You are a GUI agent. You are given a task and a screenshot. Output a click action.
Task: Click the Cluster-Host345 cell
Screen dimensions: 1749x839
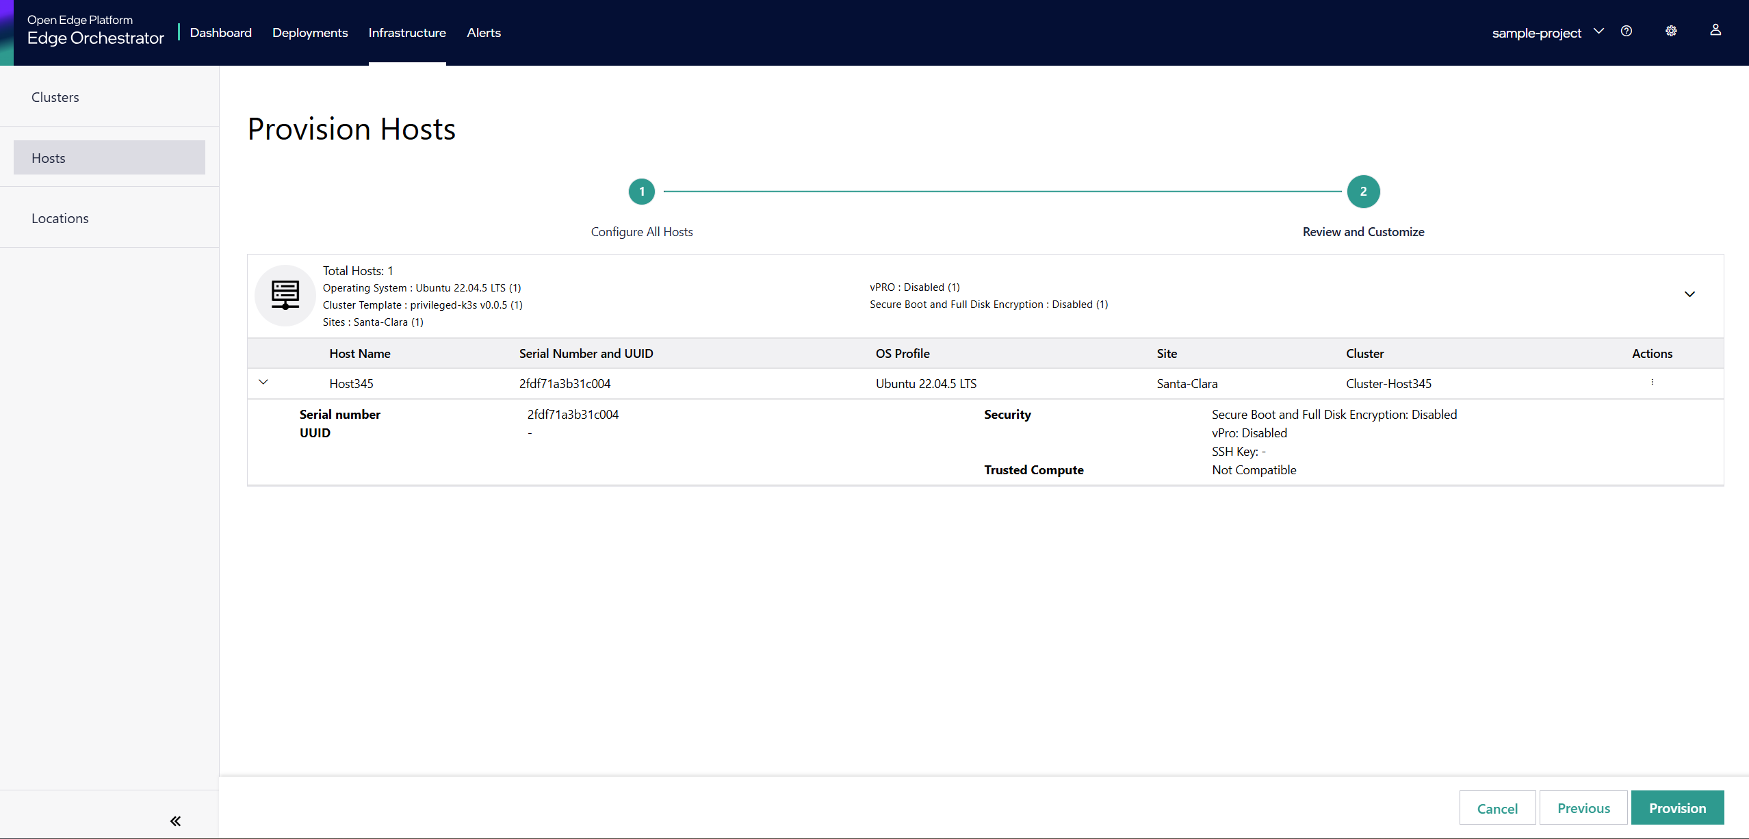[1388, 384]
